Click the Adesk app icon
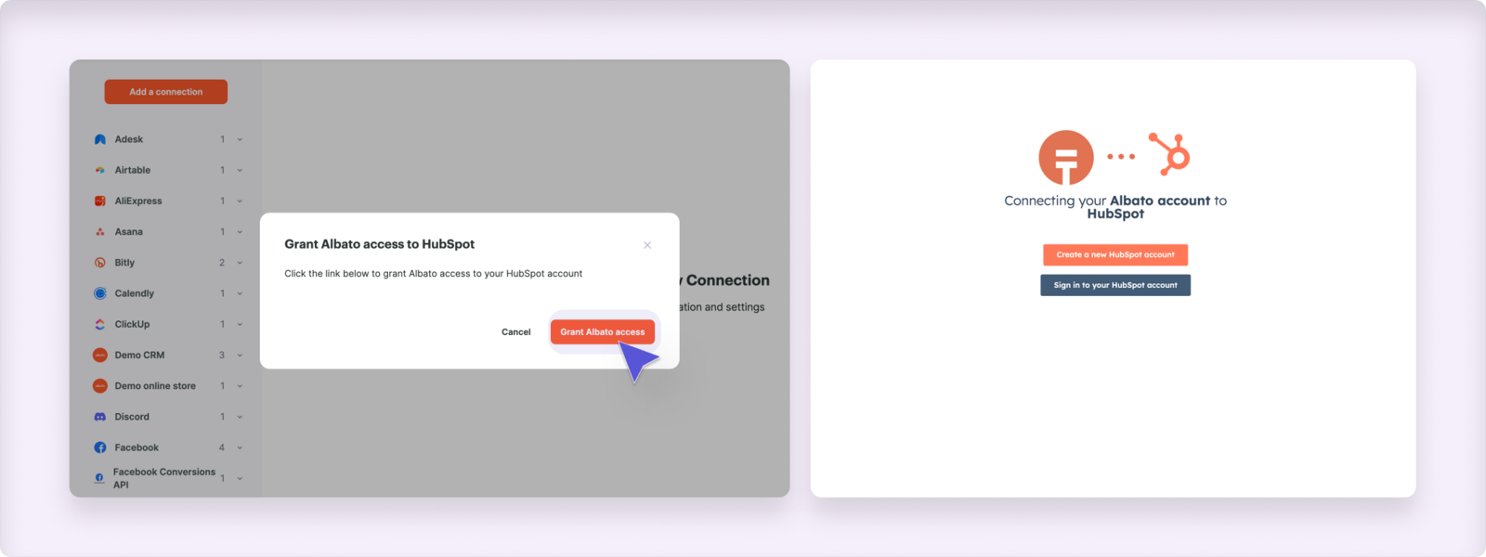This screenshot has height=557, width=1486. coord(100,139)
